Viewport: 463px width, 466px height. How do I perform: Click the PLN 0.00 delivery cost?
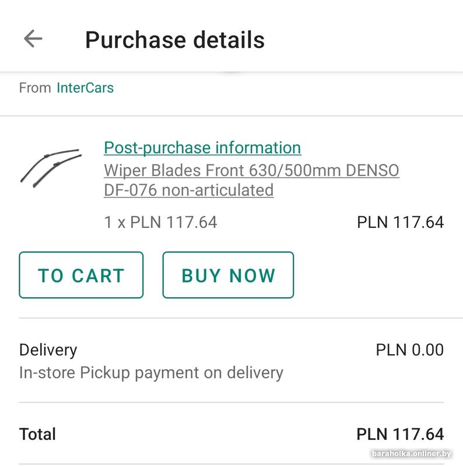pos(409,350)
